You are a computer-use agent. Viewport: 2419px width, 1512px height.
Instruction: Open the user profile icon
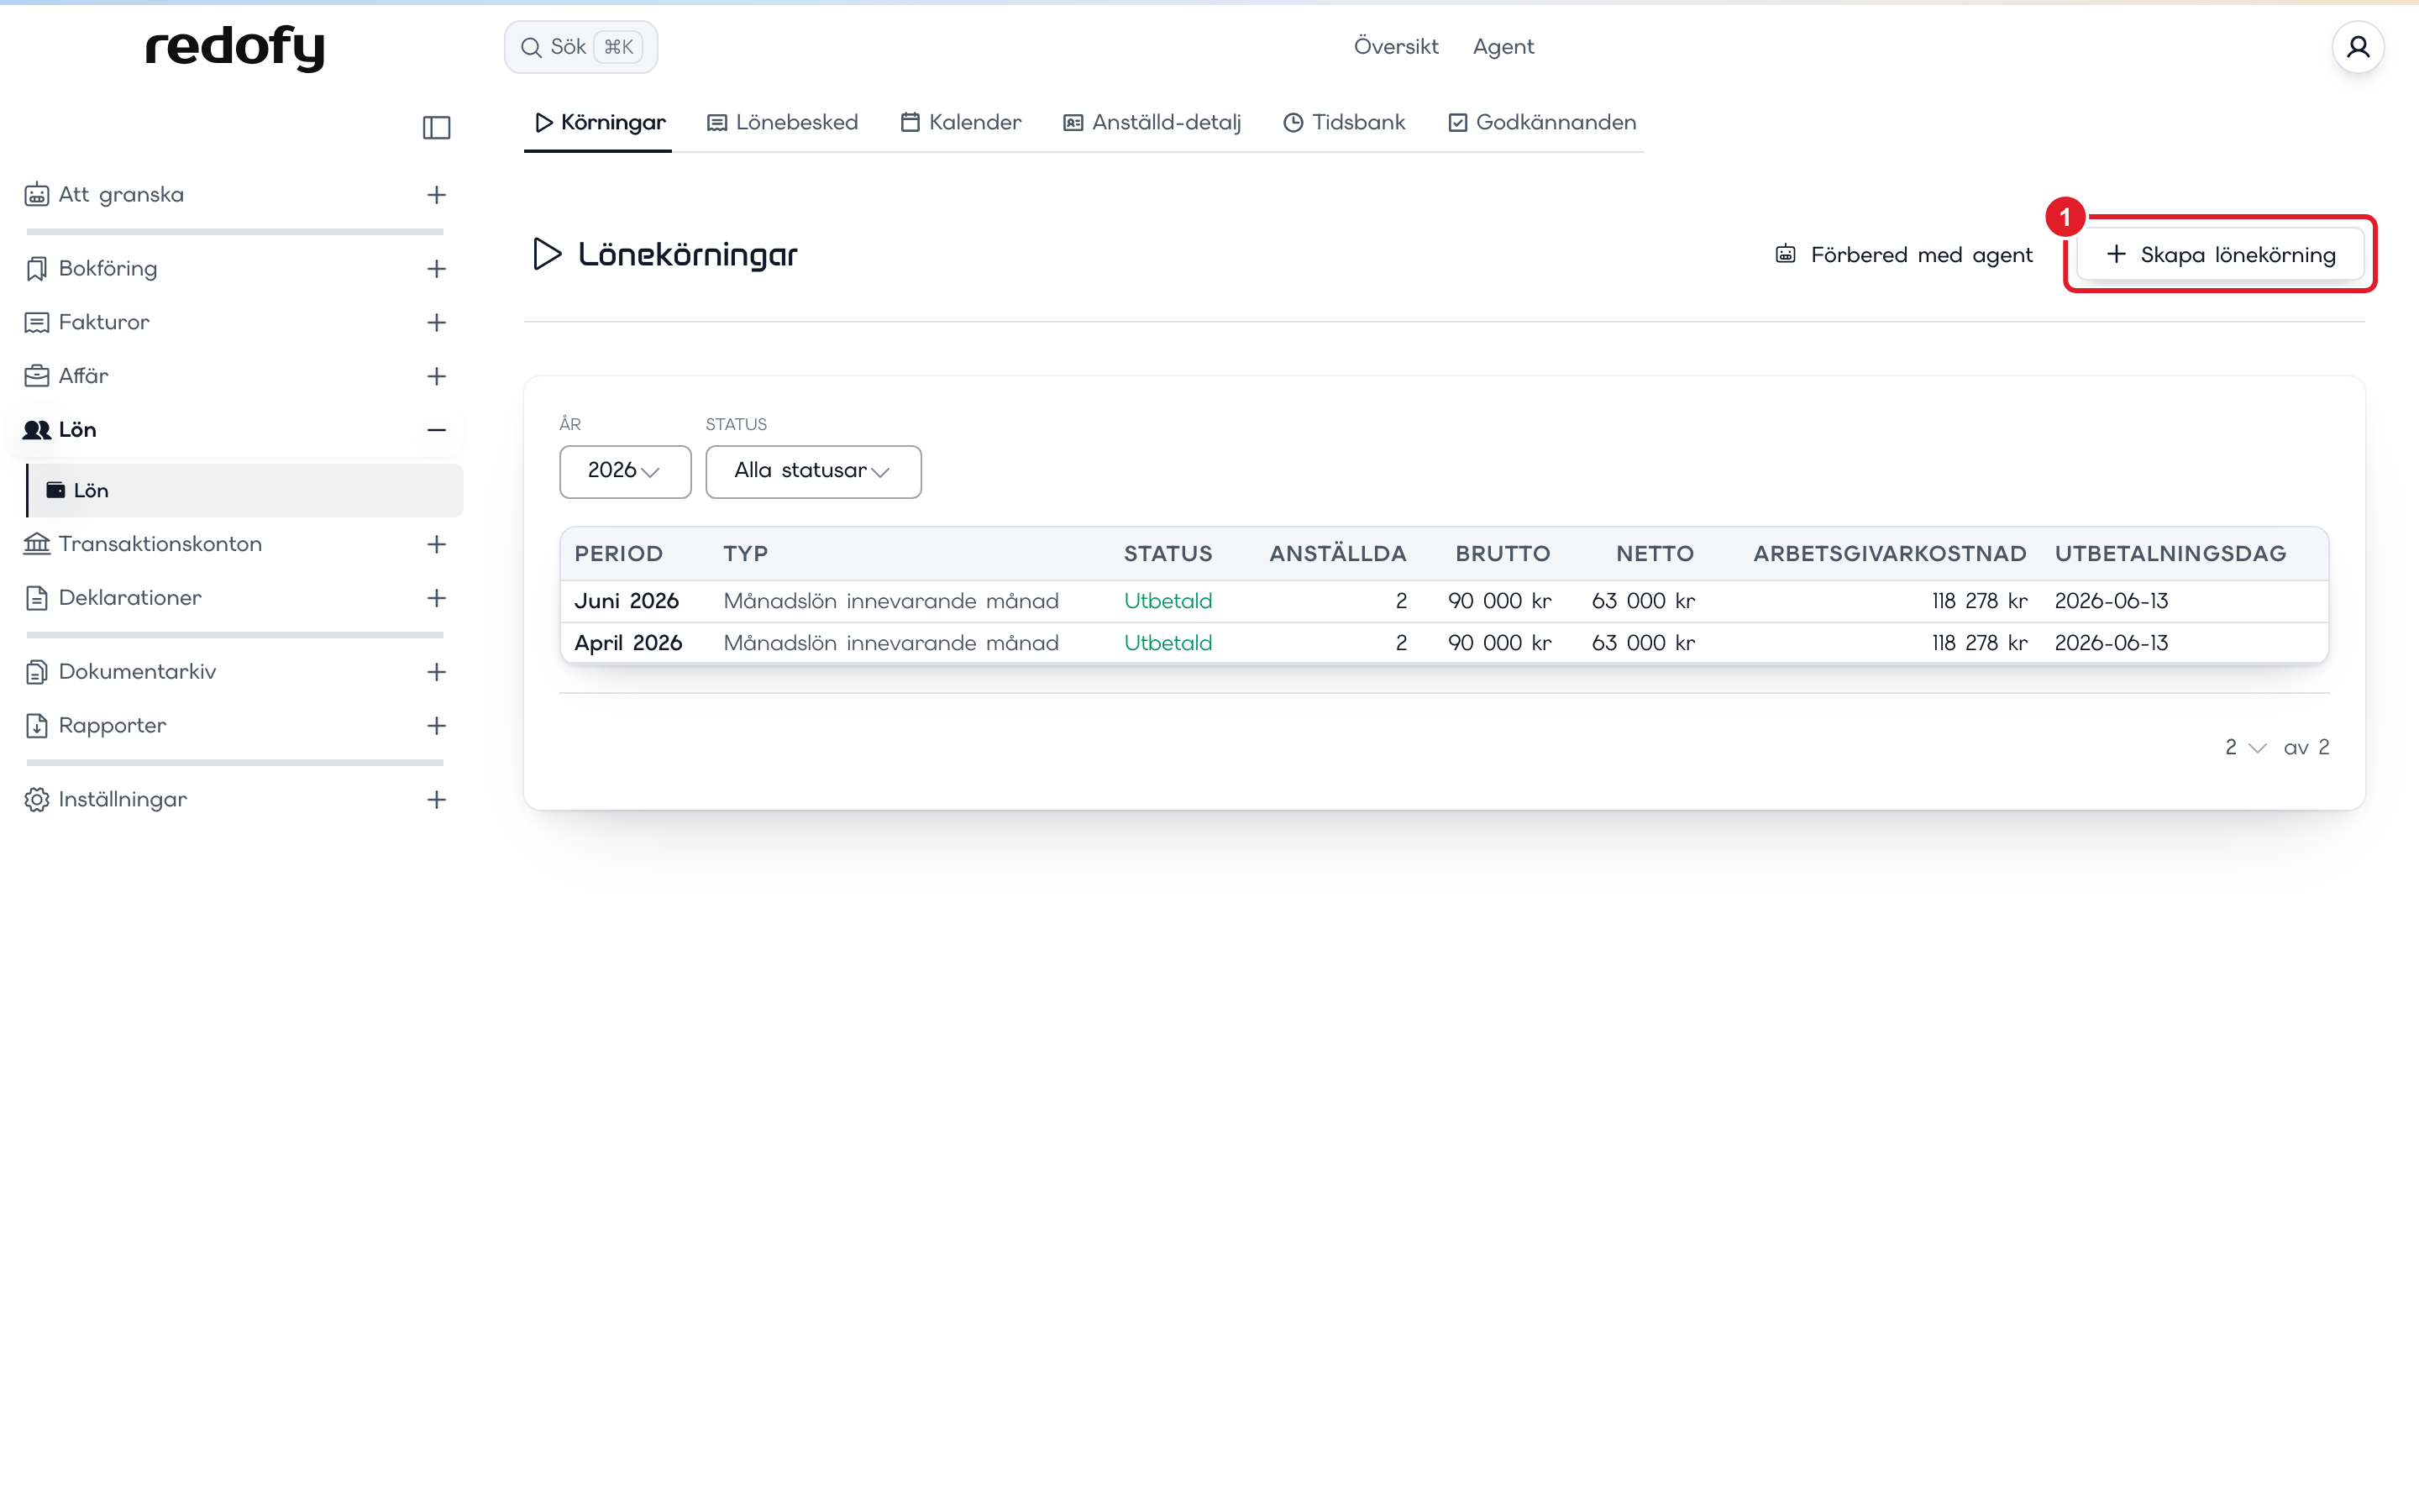2358,47
